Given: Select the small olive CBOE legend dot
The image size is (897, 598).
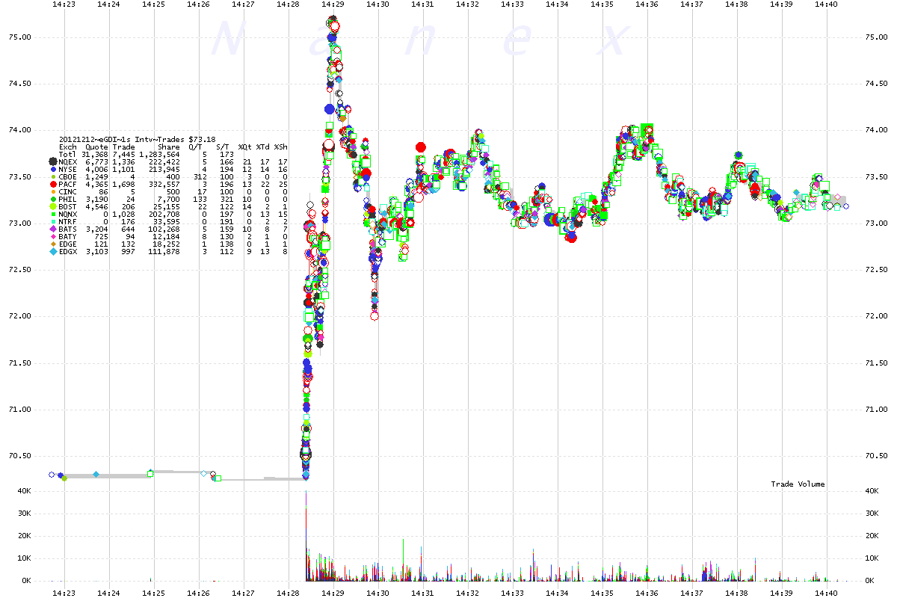Looking at the screenshot, I should tap(52, 176).
